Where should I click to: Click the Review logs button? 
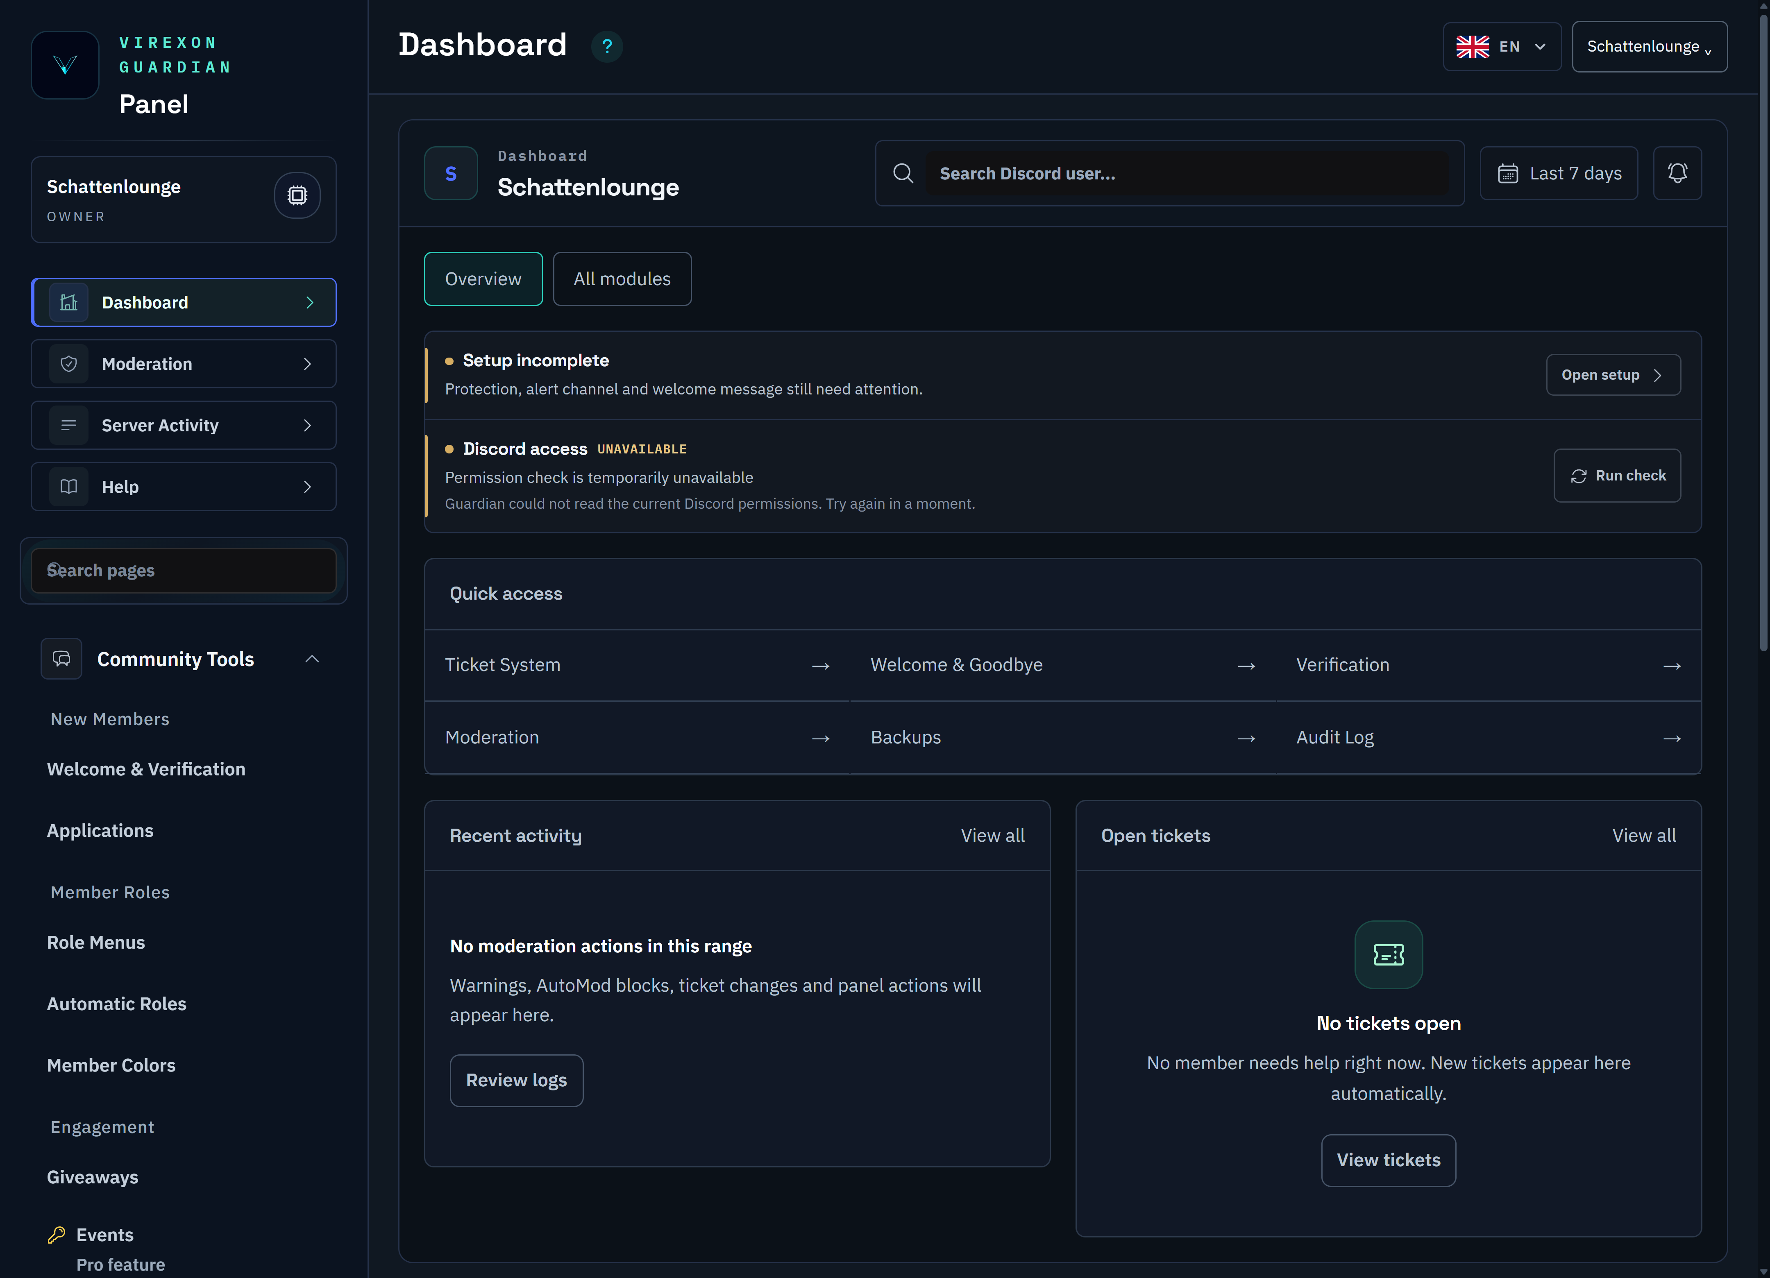tap(517, 1081)
